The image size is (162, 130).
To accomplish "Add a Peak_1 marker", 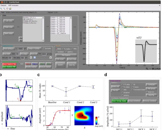I will click(28, 64).
